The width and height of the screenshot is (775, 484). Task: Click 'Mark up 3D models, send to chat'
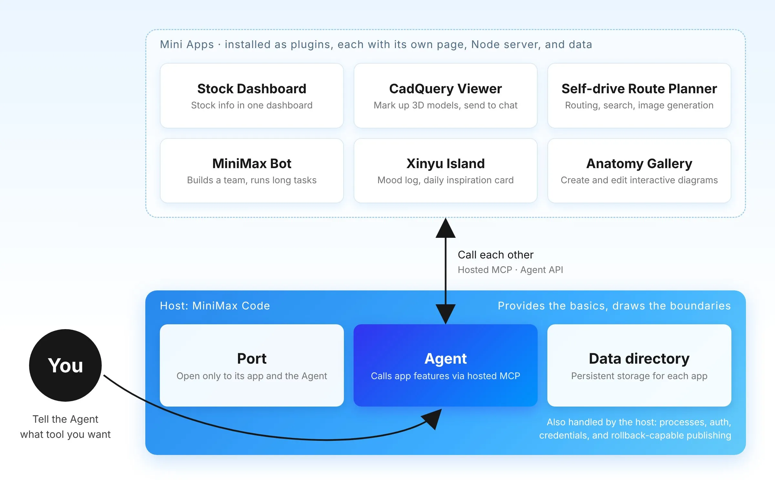[x=445, y=105]
